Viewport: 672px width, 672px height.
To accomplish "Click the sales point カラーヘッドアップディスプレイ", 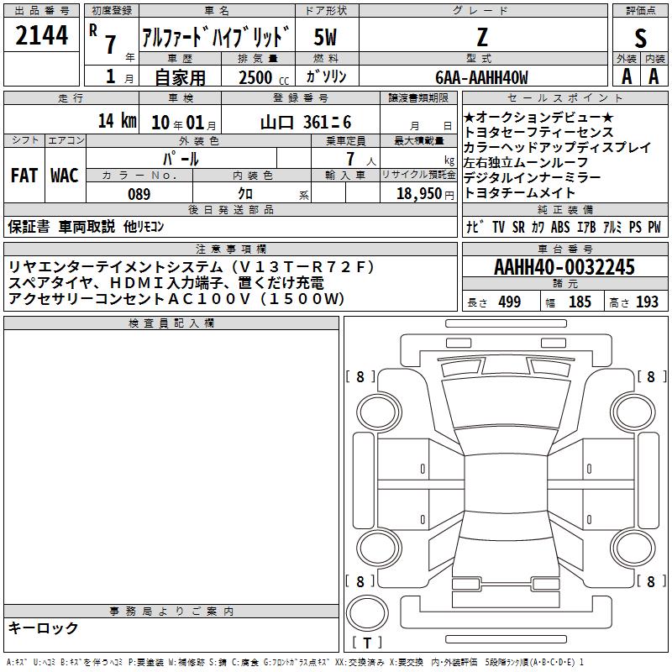I will (x=558, y=148).
